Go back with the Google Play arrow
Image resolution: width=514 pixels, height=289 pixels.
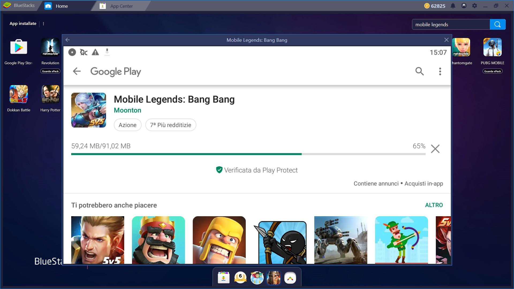click(77, 71)
